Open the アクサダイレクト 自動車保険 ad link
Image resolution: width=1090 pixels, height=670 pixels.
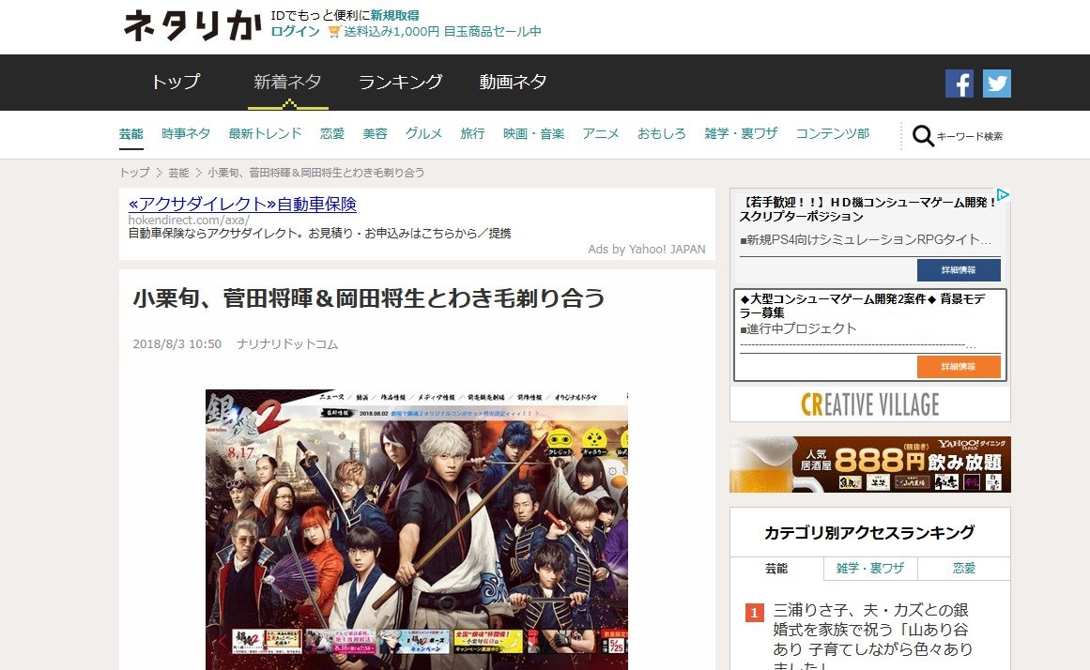pos(242,204)
